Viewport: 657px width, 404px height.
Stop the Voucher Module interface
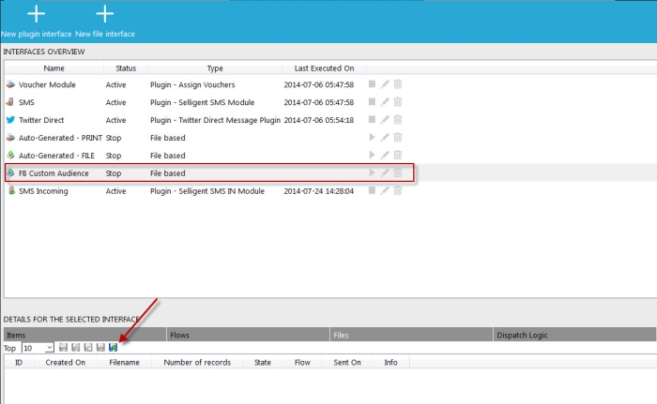tap(373, 84)
